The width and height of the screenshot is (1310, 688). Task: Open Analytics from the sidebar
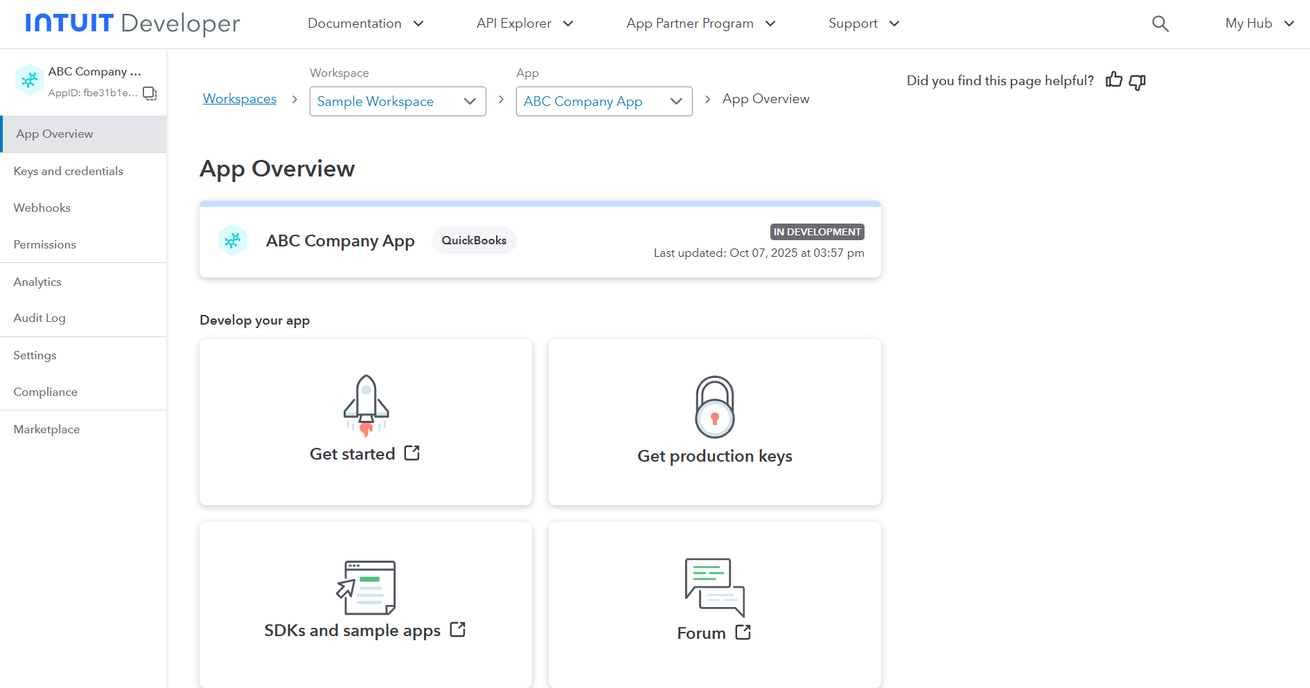[83, 282]
